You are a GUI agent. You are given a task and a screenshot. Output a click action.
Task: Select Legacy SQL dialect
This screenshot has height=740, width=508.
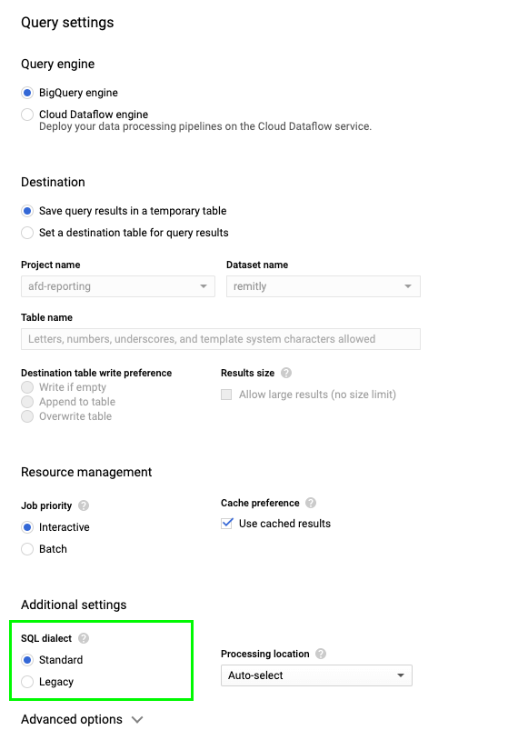pyautogui.click(x=27, y=682)
